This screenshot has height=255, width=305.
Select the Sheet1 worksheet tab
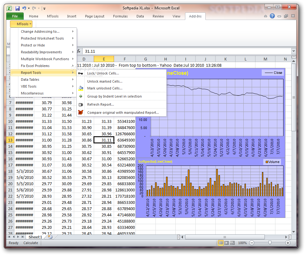point(35,237)
